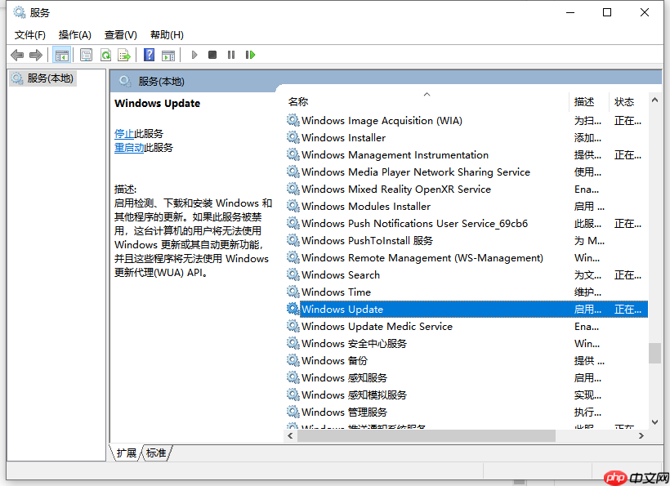Click the gear icon beside Windows Search
This screenshot has width=670, height=486.
pos(293,274)
